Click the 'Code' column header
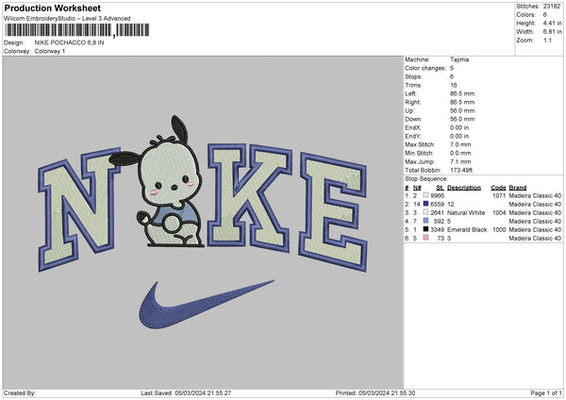The width and height of the screenshot is (566, 400). tap(498, 188)
